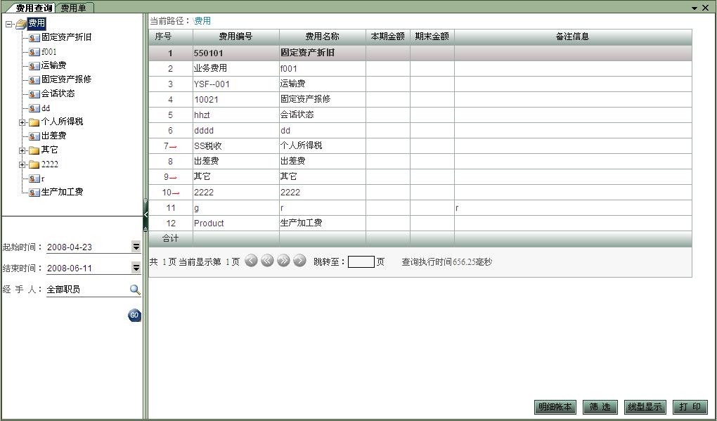Screen dimensions: 717x421
Task: Click the last page arrow icon
Action: coord(283,260)
